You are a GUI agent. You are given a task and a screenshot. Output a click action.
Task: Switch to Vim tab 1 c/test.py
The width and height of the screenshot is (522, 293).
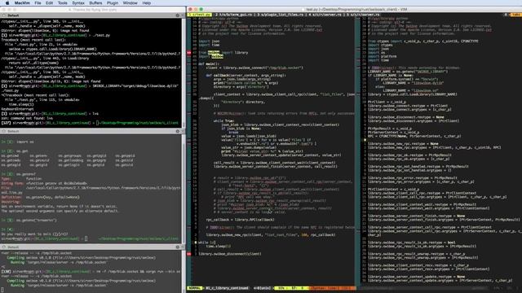click(200, 15)
